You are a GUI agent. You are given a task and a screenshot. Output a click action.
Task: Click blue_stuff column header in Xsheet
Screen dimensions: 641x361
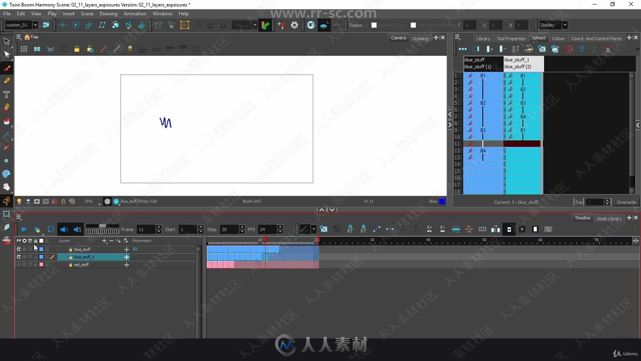pos(483,63)
